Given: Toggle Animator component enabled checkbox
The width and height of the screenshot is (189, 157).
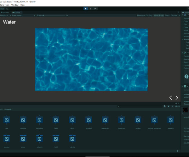Looking at the screenshot, I should (188, 52).
